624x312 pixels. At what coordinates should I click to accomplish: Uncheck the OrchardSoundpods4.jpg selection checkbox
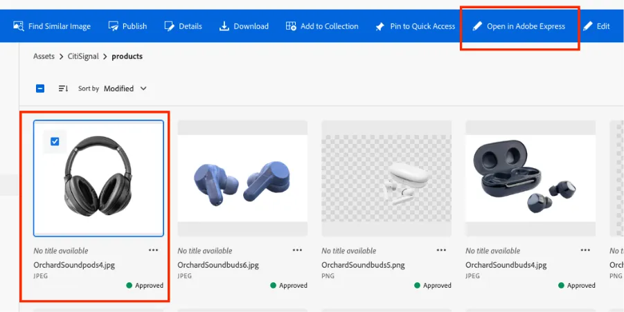click(55, 142)
